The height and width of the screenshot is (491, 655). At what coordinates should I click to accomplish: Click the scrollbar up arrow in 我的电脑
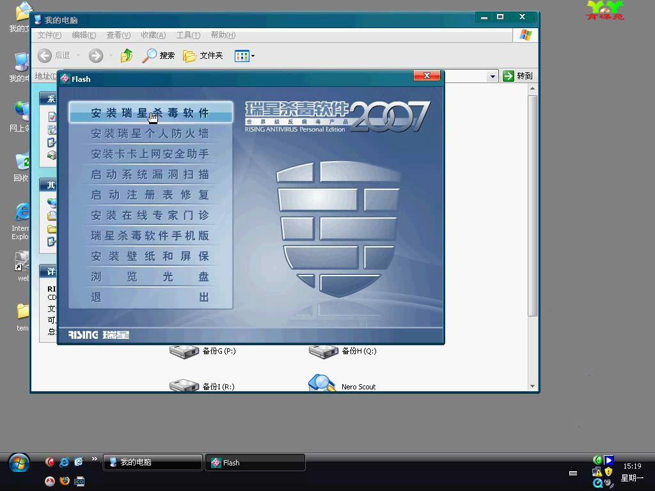(532, 88)
